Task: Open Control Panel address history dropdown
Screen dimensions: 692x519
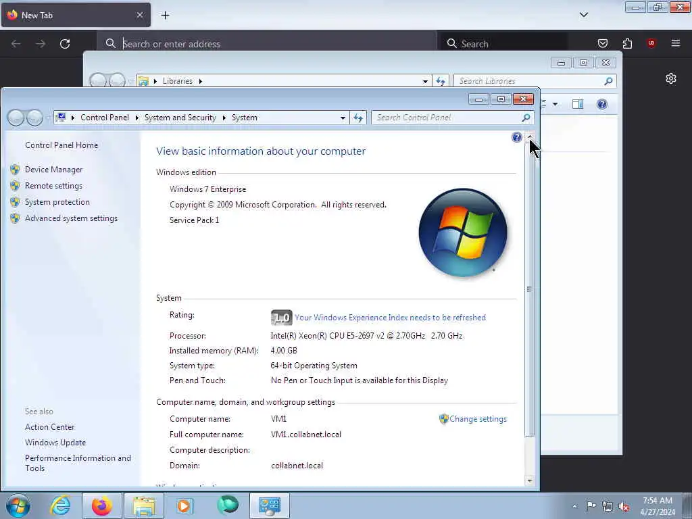Action: pyautogui.click(x=343, y=118)
